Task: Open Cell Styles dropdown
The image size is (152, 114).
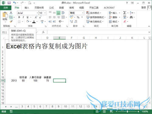Action: point(95,22)
